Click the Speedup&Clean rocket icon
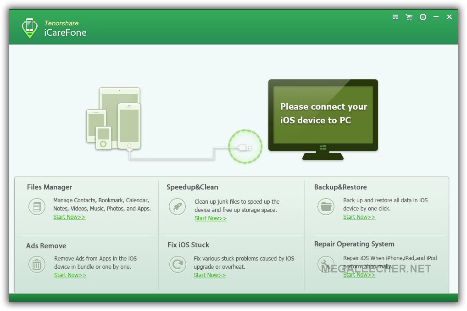Screen dimensions: 467x311 pyautogui.click(x=177, y=207)
